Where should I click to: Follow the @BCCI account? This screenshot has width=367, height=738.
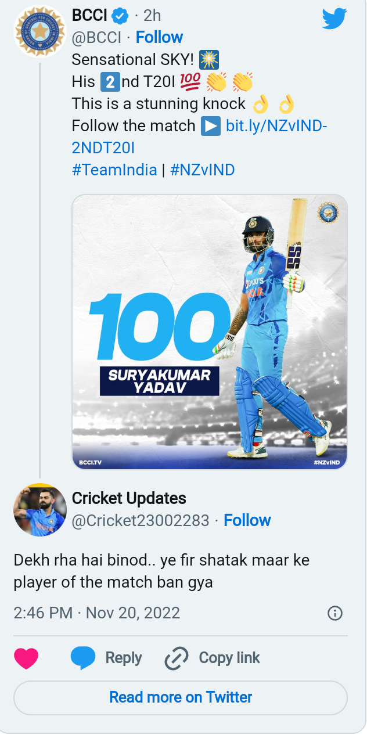(x=159, y=37)
